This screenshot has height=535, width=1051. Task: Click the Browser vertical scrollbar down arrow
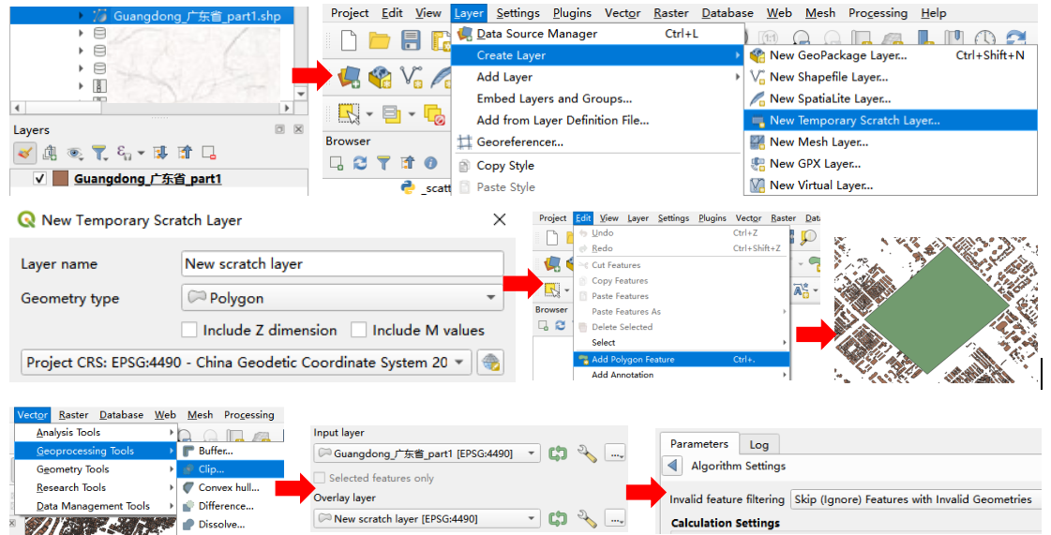coord(301,95)
